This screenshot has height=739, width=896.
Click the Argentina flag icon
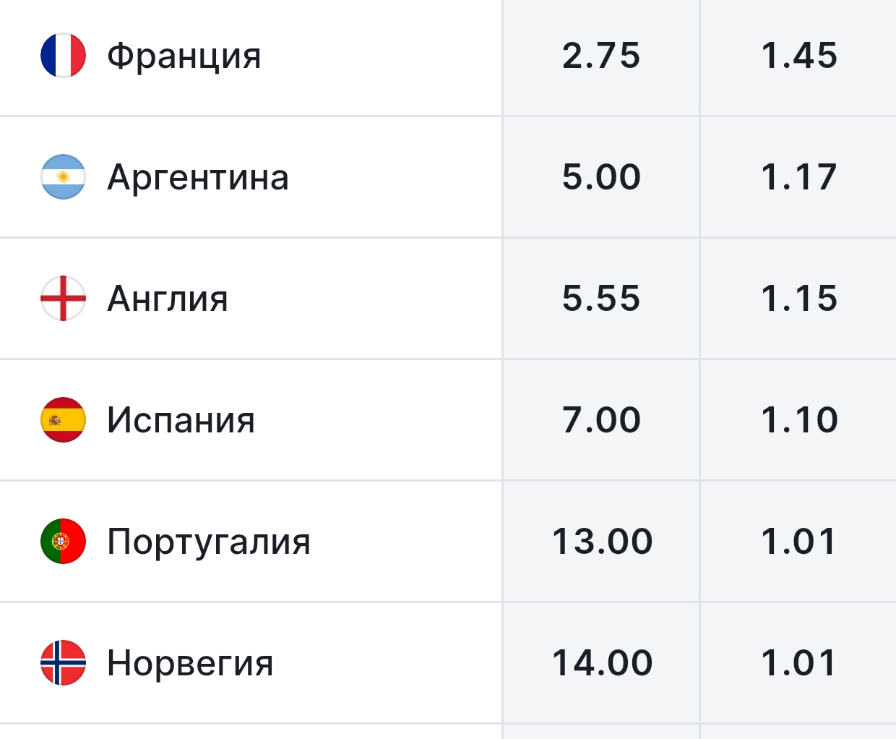(x=63, y=176)
